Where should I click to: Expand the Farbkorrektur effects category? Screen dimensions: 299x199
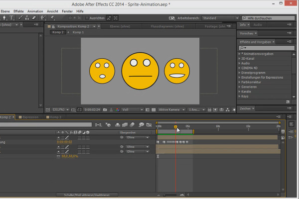(x=239, y=82)
